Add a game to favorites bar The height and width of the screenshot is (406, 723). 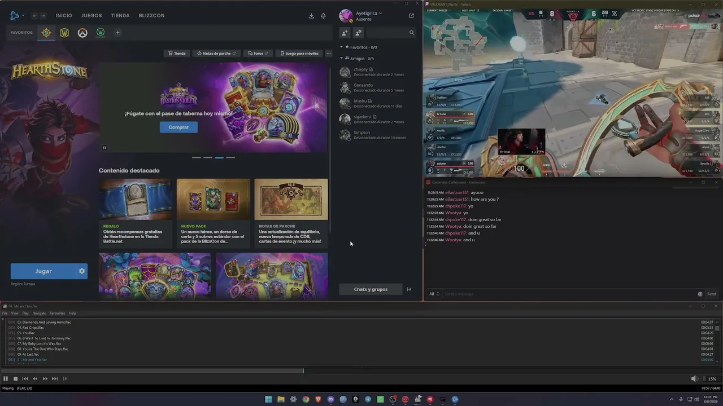click(117, 33)
